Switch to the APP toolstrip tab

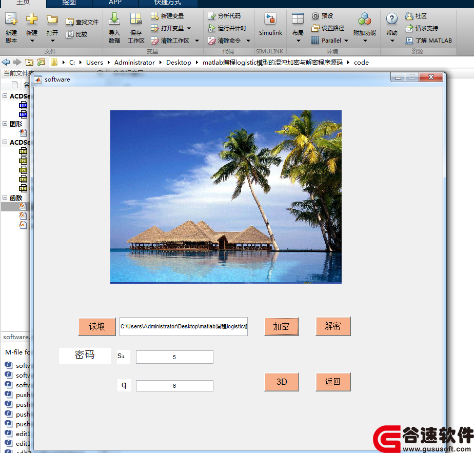tap(115, 3)
